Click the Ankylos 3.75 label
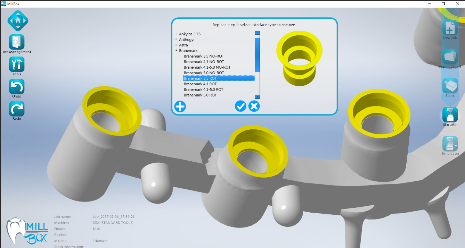465x248 pixels. coord(190,34)
